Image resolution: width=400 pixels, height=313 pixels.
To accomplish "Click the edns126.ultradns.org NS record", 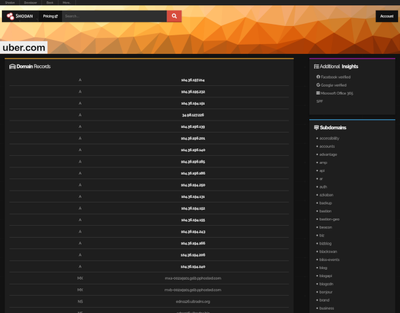I will (193, 302).
